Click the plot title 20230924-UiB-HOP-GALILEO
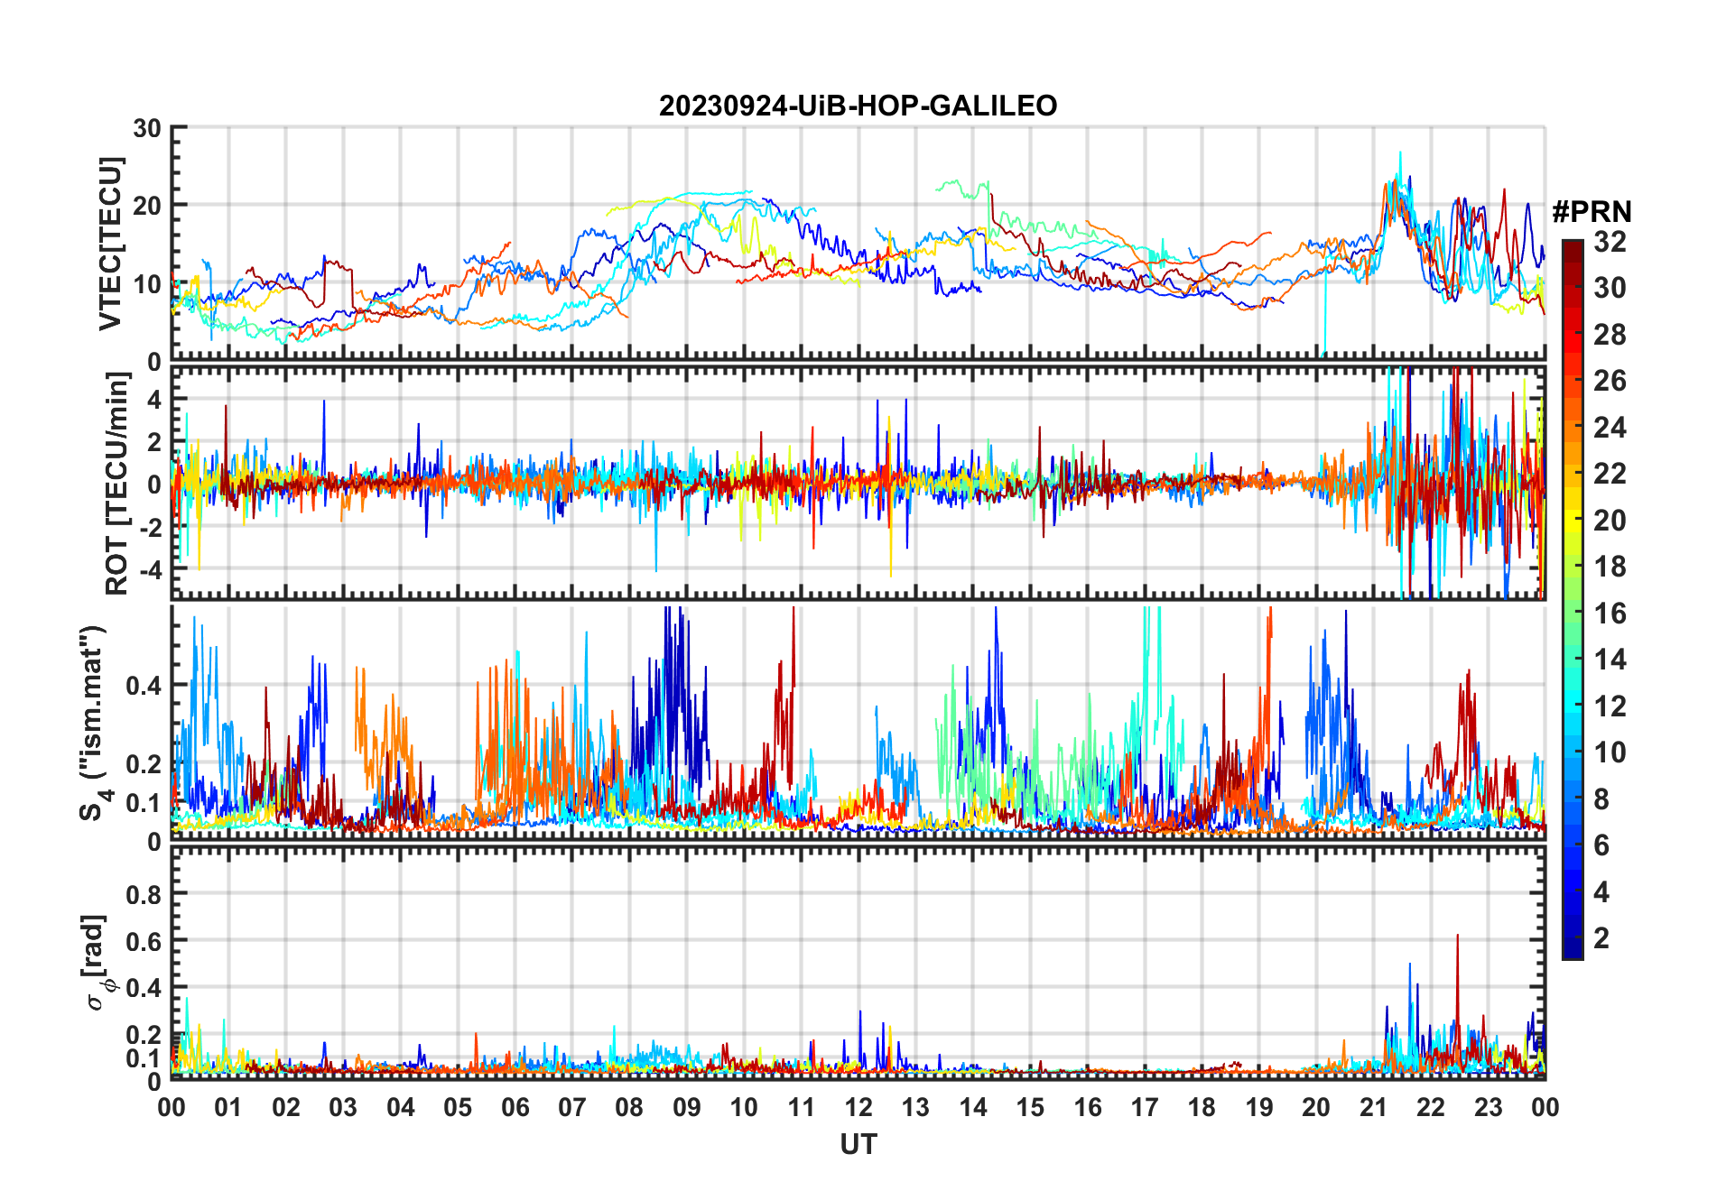 pyautogui.click(x=858, y=106)
